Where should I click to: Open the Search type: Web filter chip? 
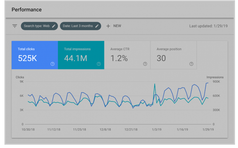39,26
